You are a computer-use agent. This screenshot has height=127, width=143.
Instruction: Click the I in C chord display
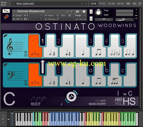tap(125, 94)
